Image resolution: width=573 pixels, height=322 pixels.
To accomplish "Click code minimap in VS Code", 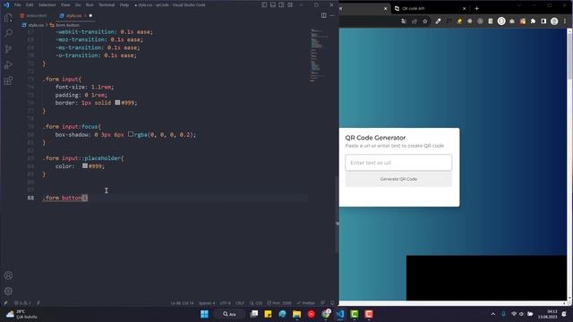I will tap(319, 55).
